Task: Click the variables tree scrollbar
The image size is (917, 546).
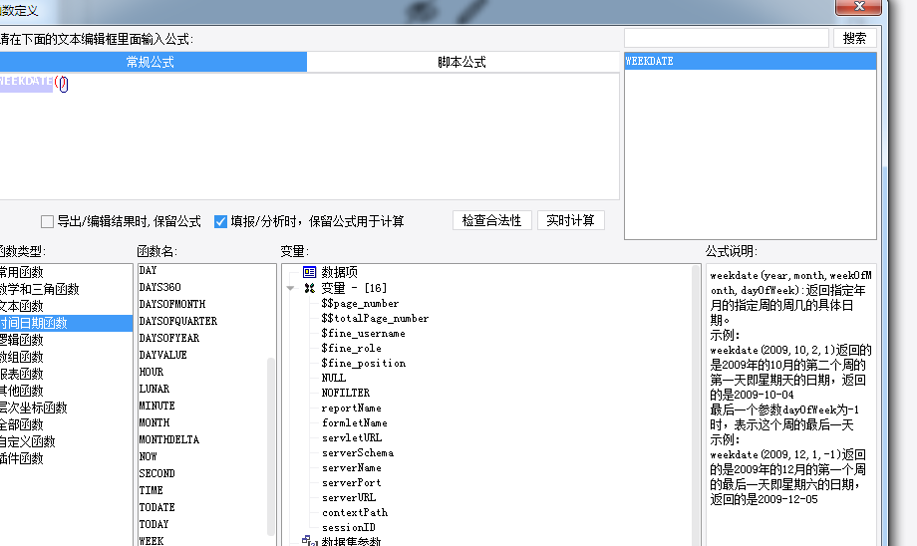Action: (x=696, y=405)
